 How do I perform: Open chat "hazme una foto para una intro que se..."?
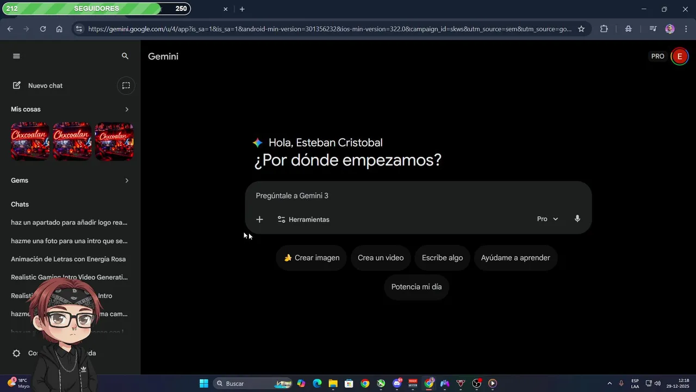(69, 241)
